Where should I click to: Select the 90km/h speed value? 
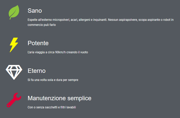pos(60,52)
